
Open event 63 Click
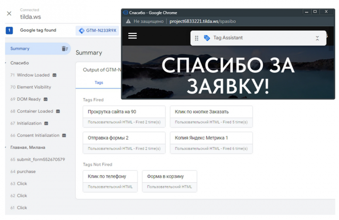[18, 184]
